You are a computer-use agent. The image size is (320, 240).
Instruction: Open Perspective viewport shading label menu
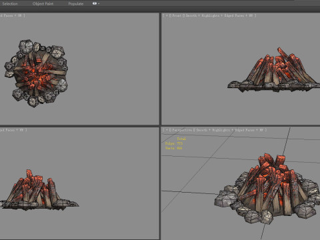pyautogui.click(x=231, y=130)
